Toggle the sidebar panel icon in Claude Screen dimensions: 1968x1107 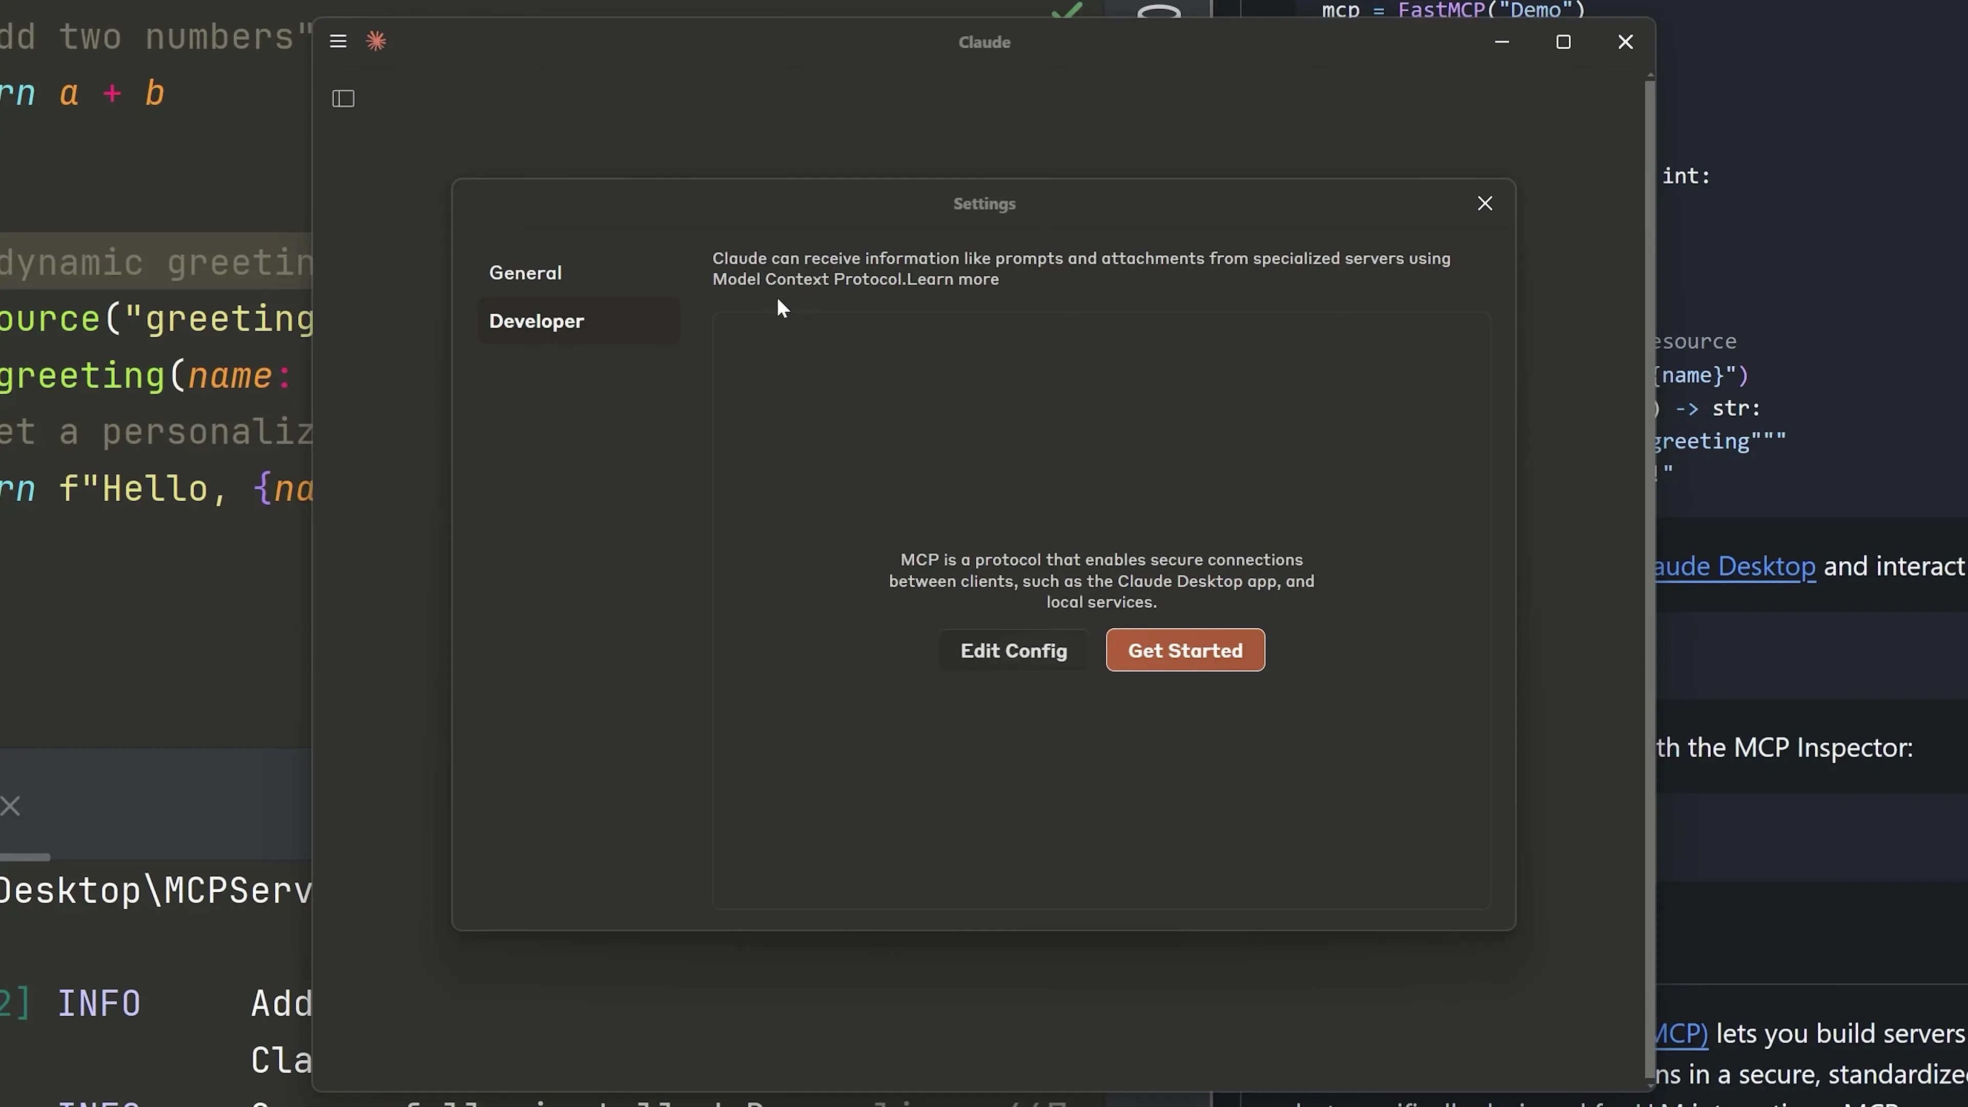[344, 98]
